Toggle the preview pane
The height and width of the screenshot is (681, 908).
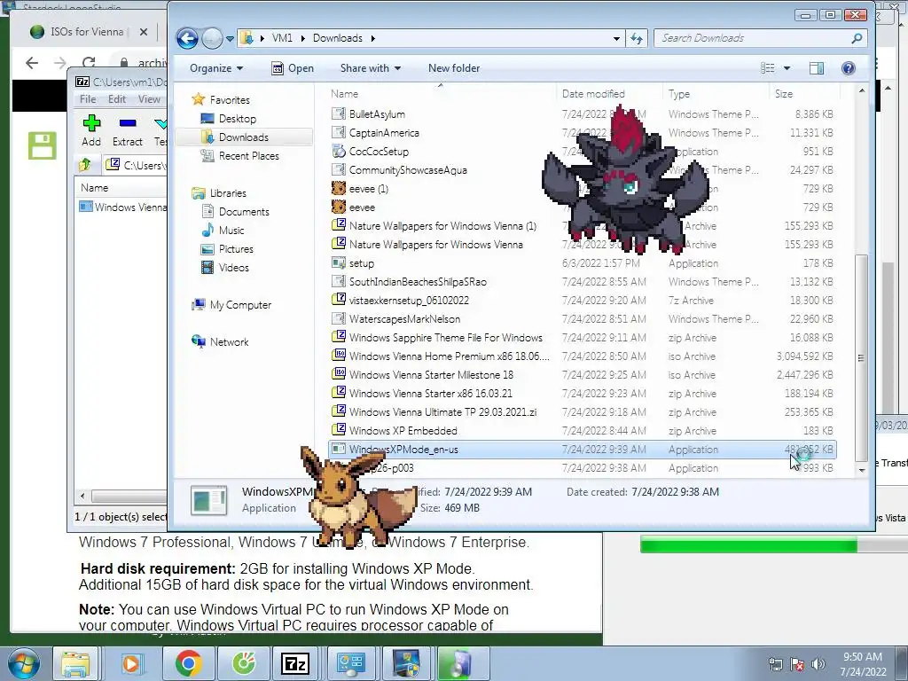coord(817,68)
